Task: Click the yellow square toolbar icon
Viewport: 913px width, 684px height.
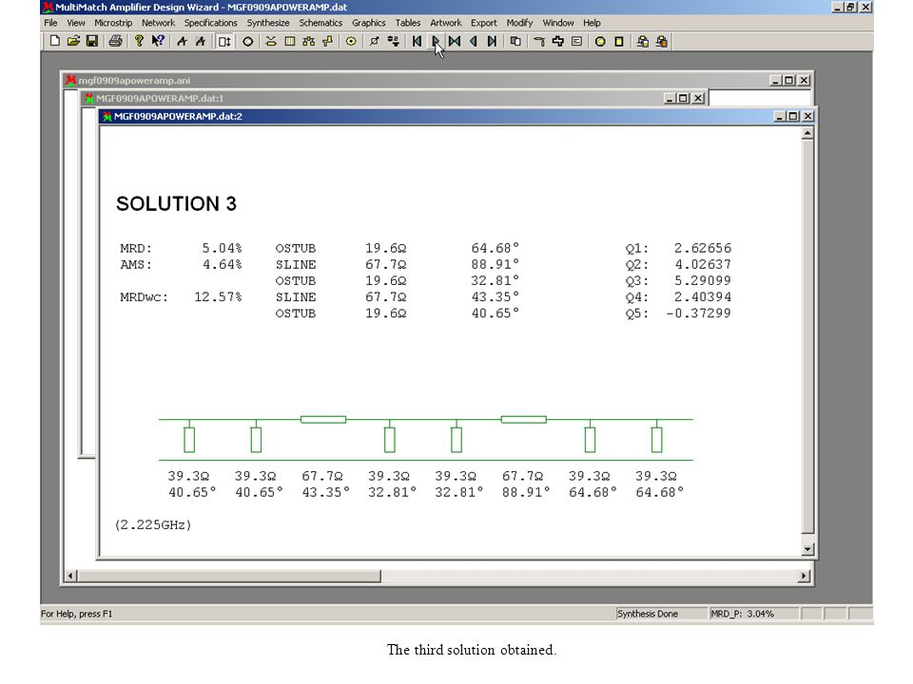Action: click(x=619, y=41)
